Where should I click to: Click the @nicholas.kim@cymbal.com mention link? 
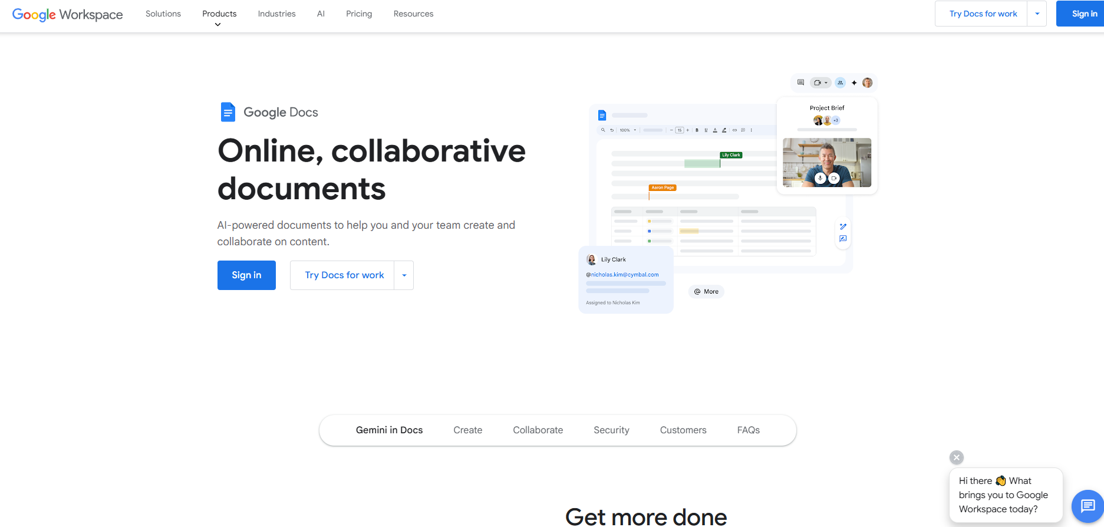tap(622, 275)
